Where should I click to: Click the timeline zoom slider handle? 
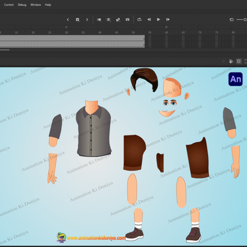[x=245, y=19]
